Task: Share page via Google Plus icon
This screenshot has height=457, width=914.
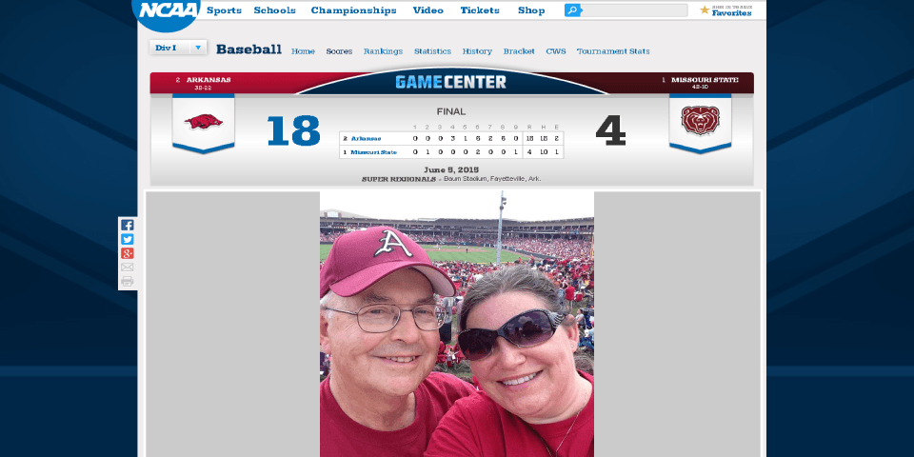Action: coord(127,253)
